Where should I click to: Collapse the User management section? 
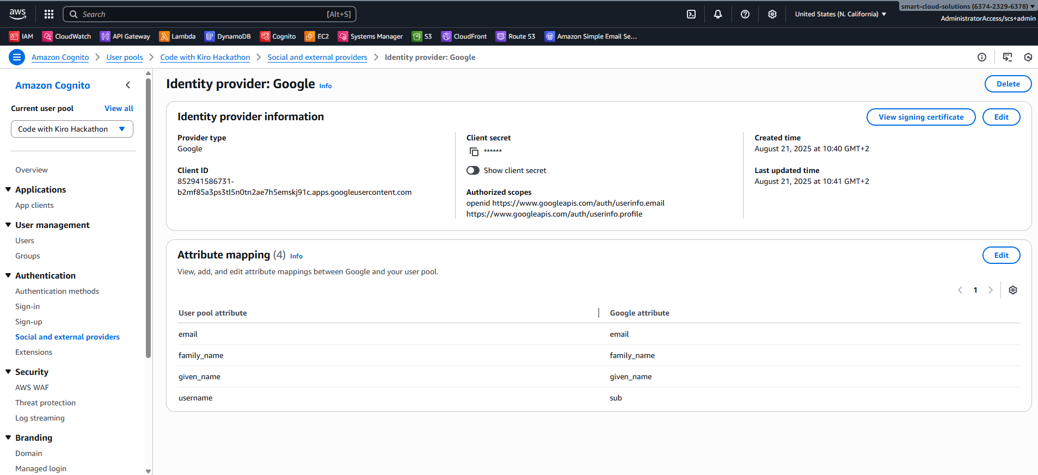click(8, 225)
